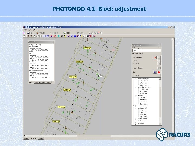Select the RMS tab in Residuals panel

31,82
